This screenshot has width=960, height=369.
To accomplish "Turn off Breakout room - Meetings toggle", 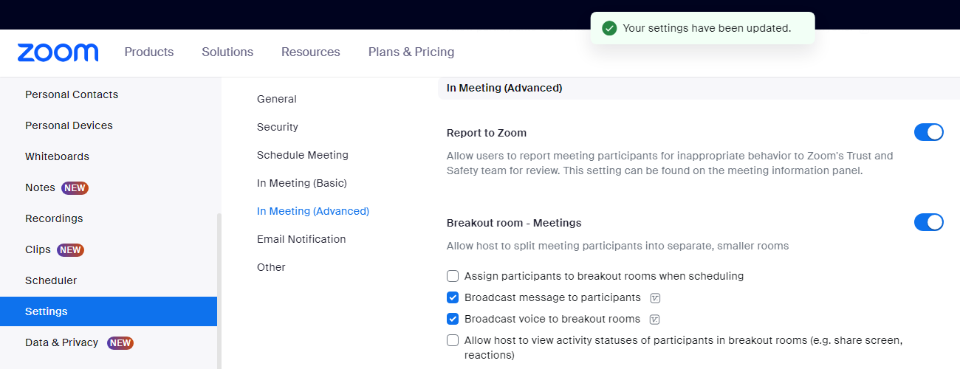I will [928, 222].
